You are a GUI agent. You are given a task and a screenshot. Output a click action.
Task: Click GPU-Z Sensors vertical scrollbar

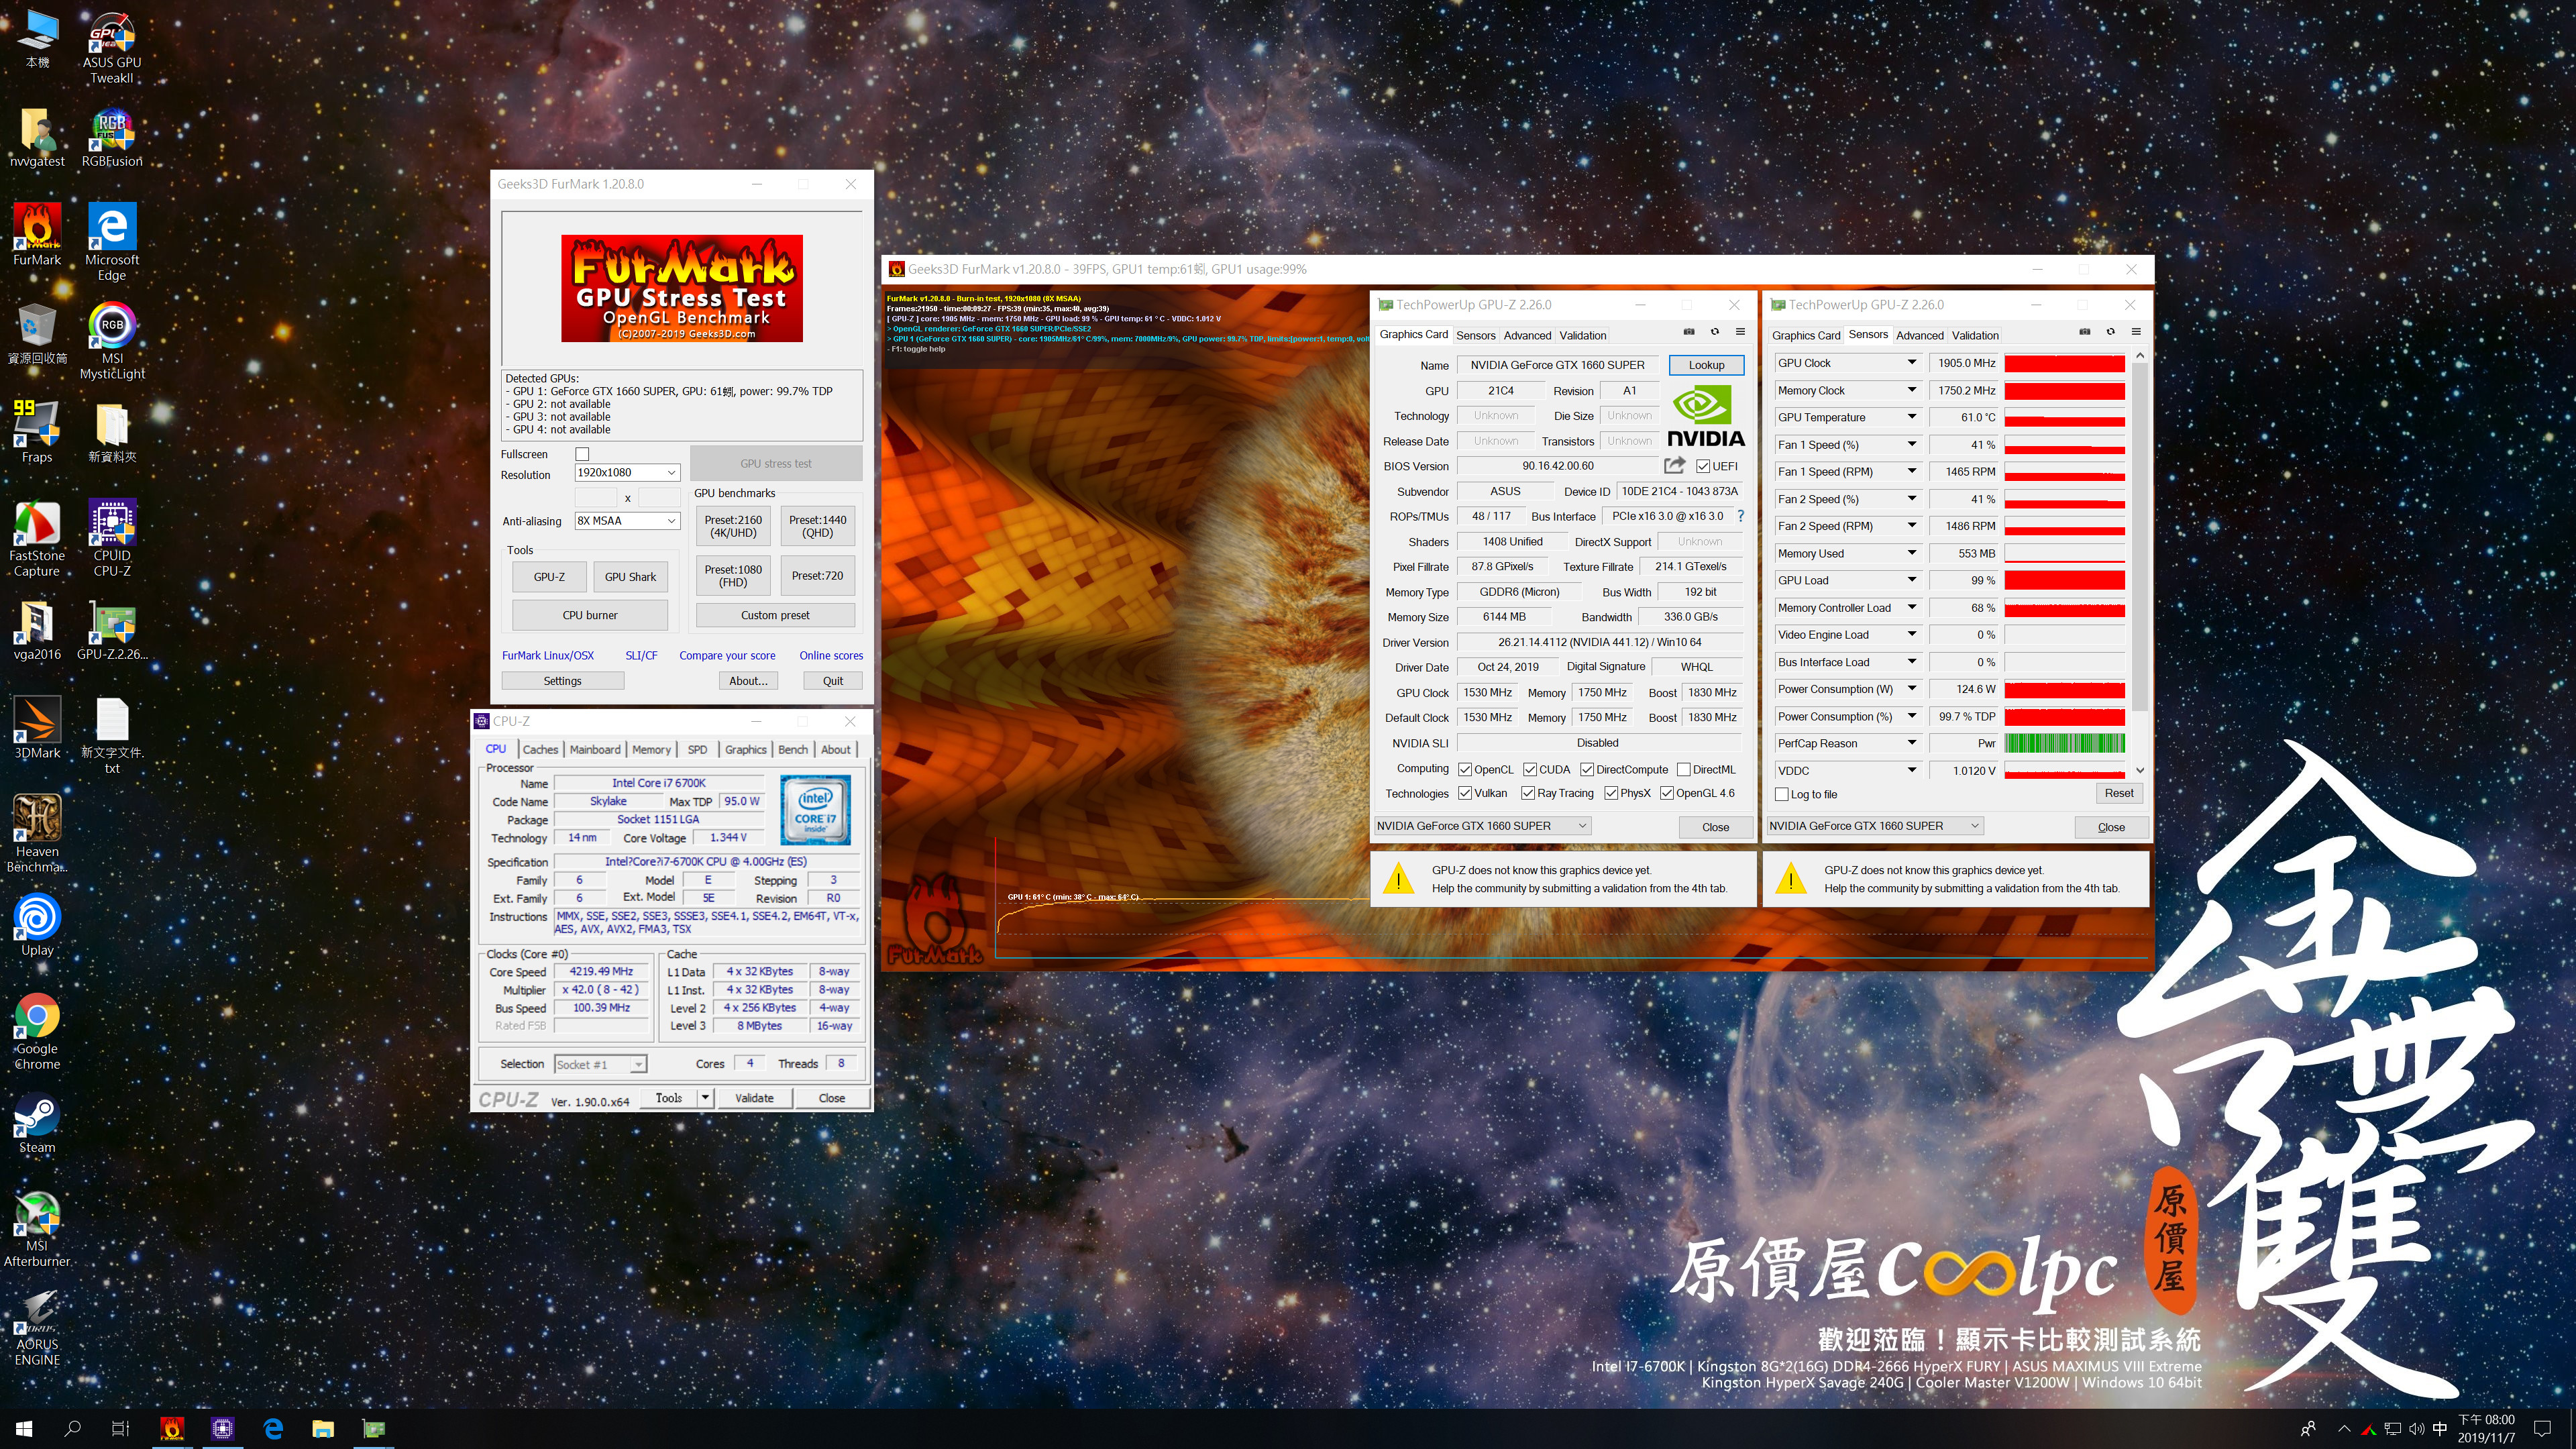(x=2139, y=535)
